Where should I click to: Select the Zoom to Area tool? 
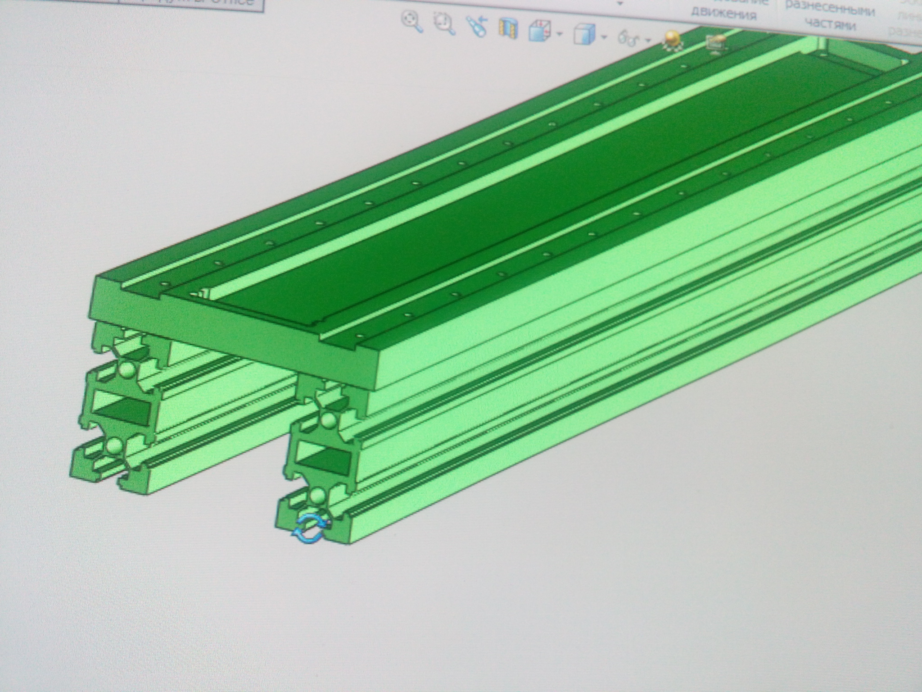point(444,23)
